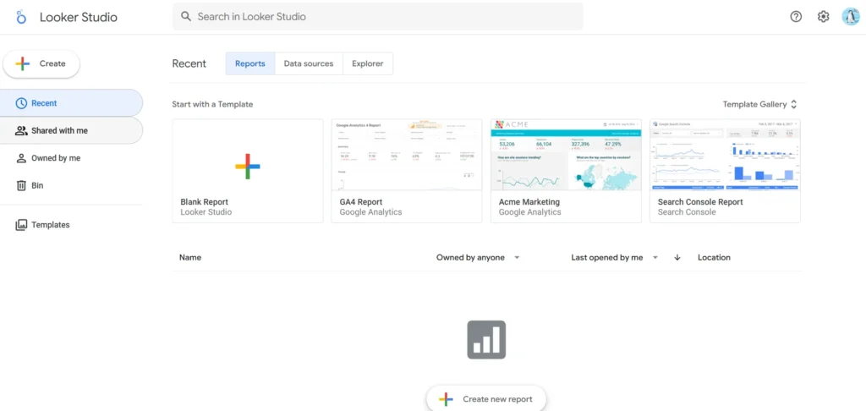Click the gallery icon beside Templates

pyautogui.click(x=21, y=225)
